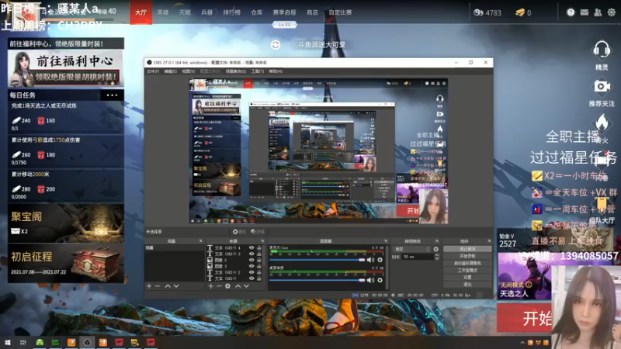Image resolution: width=621 pixels, height=349 pixels.
Task: Hide source 文本 (GDI+) 2 via eye
Action: (x=251, y=272)
